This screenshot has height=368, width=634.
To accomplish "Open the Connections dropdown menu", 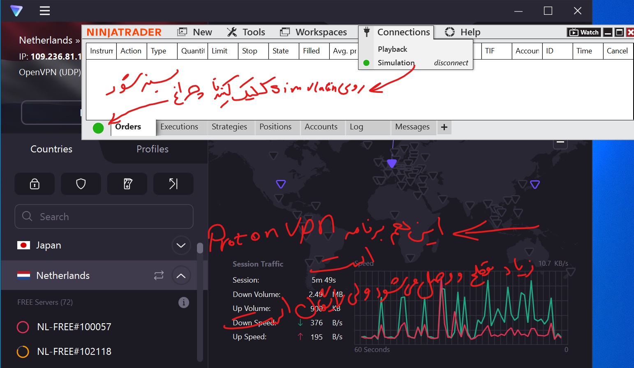I will pyautogui.click(x=397, y=32).
